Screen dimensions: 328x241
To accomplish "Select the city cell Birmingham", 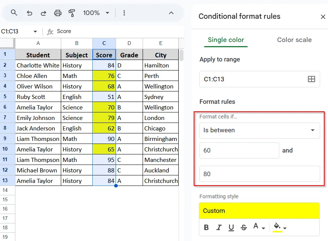I will (161, 139).
